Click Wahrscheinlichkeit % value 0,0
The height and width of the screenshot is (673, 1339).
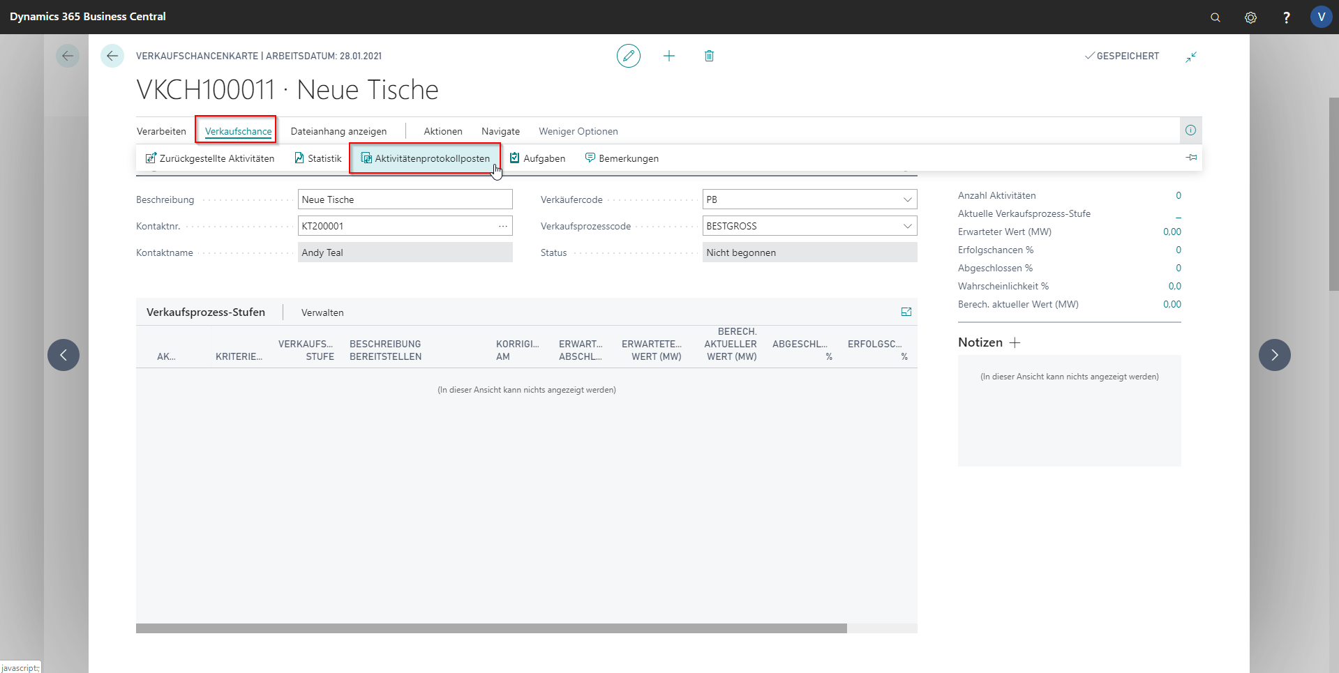[x=1175, y=286]
